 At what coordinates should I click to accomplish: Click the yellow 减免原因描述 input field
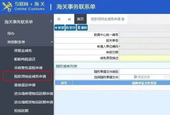144,58
